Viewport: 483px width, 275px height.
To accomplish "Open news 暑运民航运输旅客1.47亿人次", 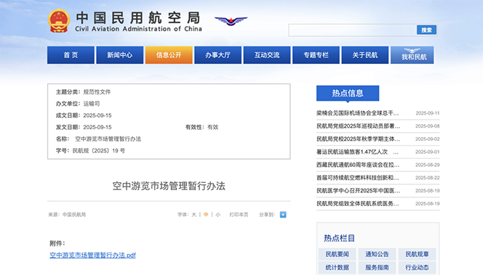I will [x=352, y=152].
